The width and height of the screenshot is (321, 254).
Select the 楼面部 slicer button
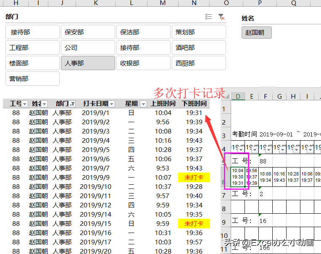tap(32, 63)
